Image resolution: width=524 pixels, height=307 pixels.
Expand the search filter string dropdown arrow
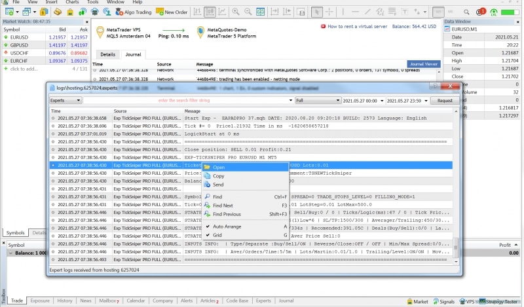point(290,100)
